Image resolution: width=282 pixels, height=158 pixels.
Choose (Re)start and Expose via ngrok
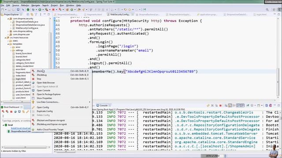62,120
